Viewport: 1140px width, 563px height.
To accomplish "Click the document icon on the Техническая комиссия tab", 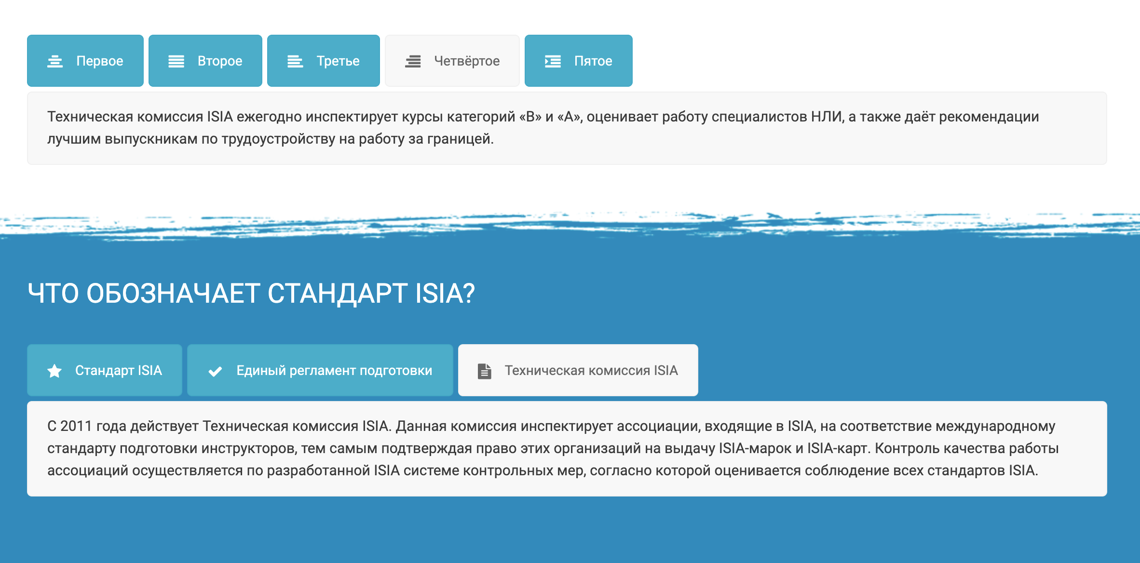I will (485, 371).
